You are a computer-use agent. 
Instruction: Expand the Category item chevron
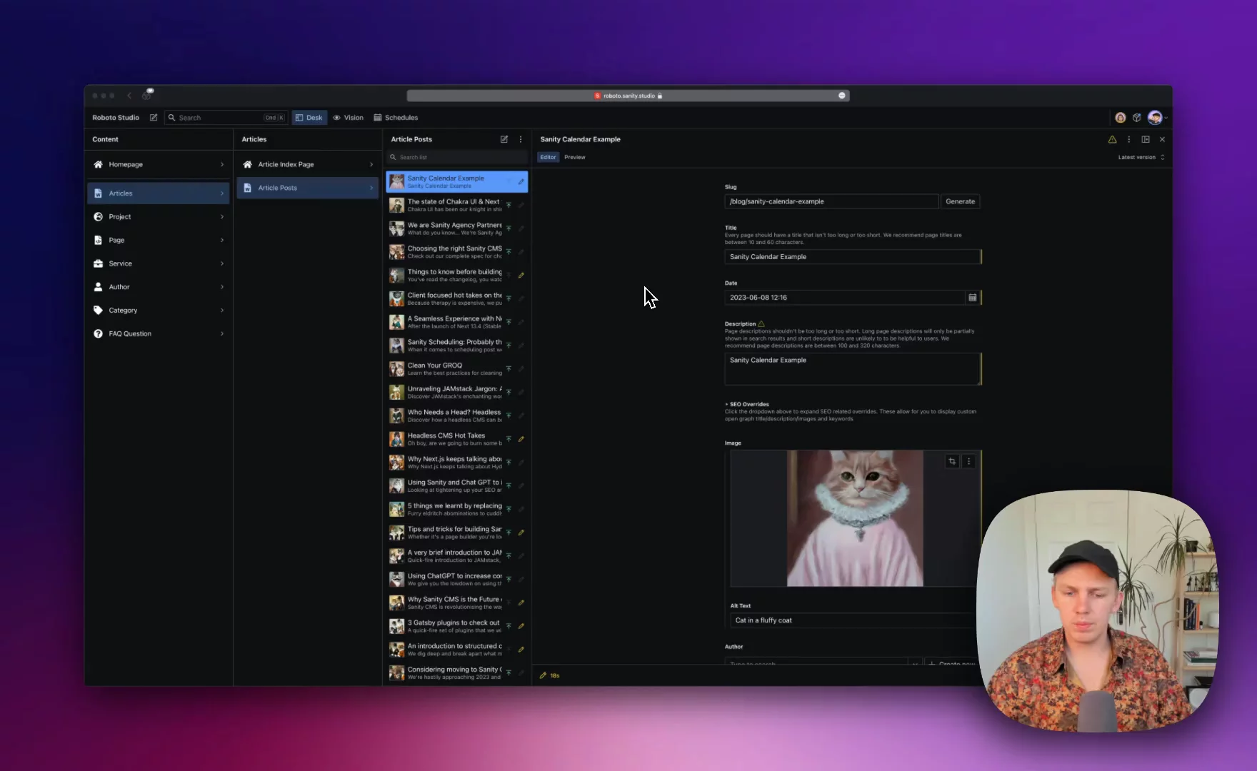222,311
